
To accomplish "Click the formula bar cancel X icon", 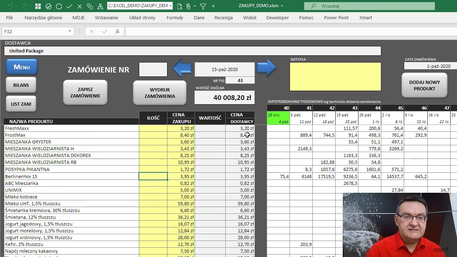I will pyautogui.click(x=91, y=31).
